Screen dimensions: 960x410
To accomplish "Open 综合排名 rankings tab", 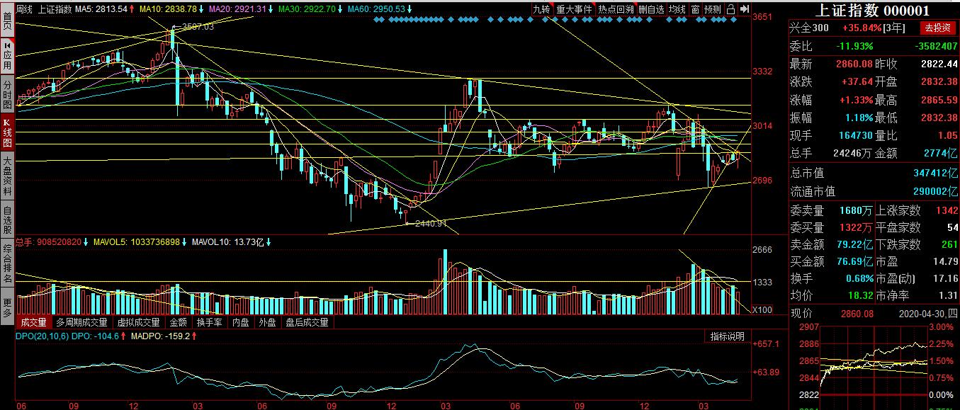I will pyautogui.click(x=7, y=263).
